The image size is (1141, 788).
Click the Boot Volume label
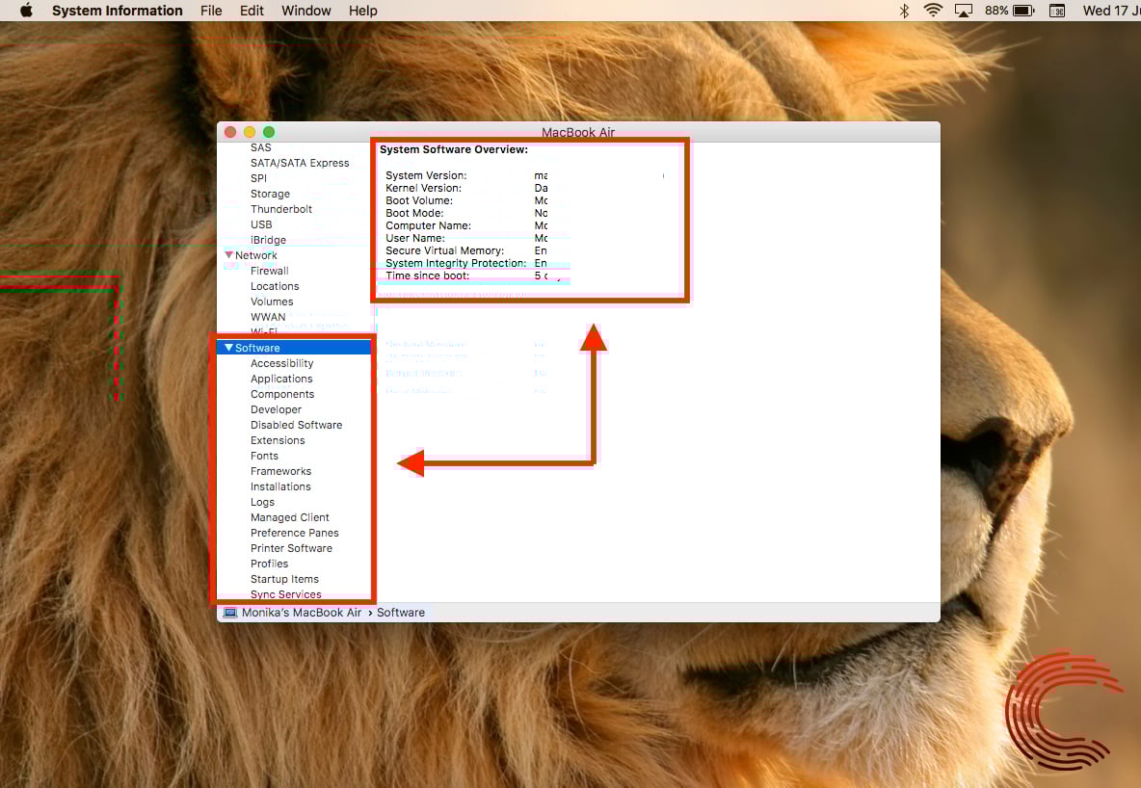click(418, 200)
